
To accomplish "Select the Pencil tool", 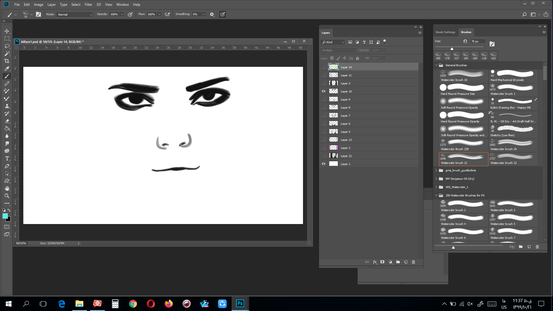I will click(7, 84).
